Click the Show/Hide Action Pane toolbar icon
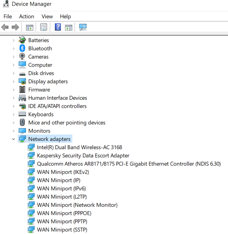 pos(69,27)
